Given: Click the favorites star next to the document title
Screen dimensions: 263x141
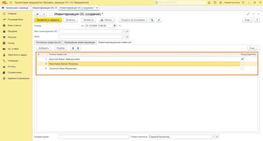Looking at the screenshot, I should pyautogui.click(x=51, y=14).
